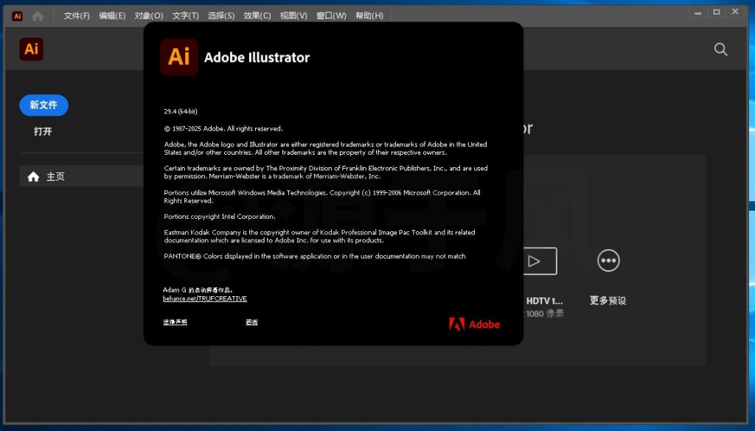Image resolution: width=755 pixels, height=431 pixels.
Task: Click the large Ai logo above the 新文件 button
Action: point(31,49)
